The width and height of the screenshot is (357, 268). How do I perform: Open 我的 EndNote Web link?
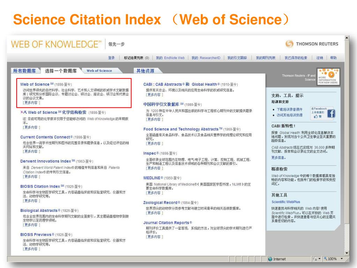tap(170, 58)
